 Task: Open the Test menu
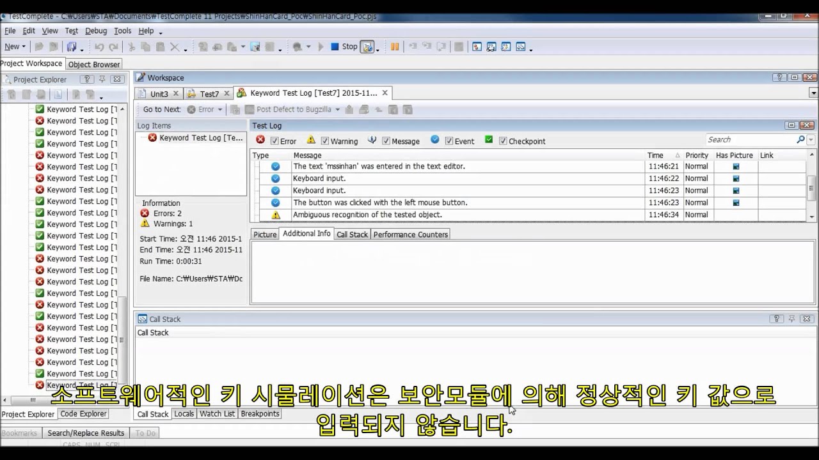point(72,31)
